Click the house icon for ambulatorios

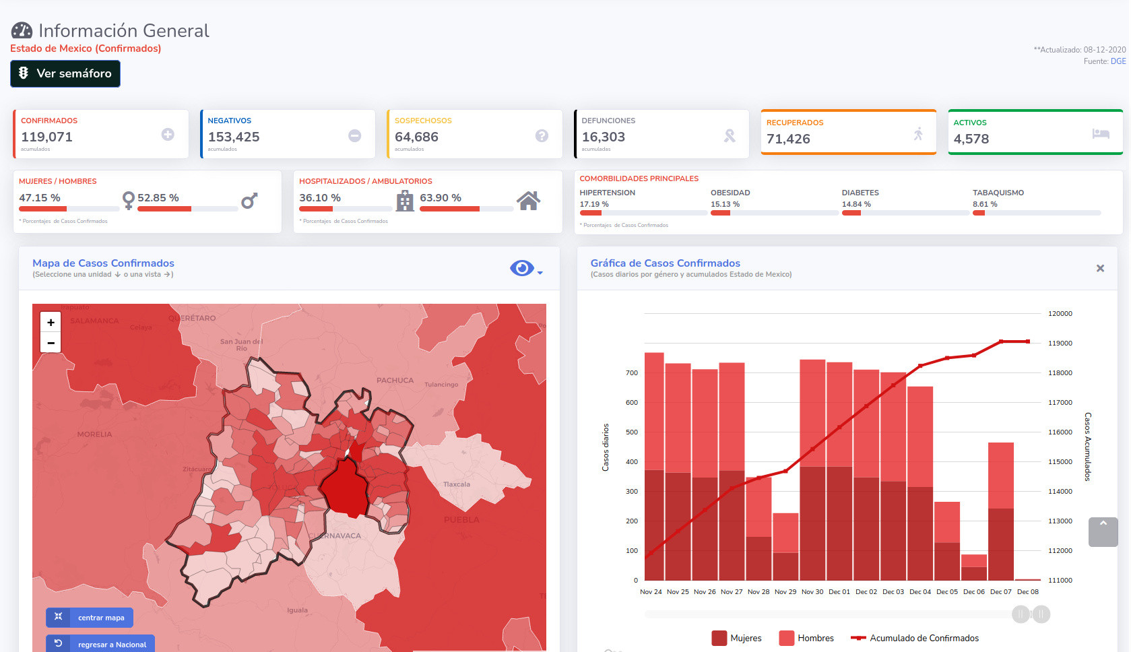[528, 201]
